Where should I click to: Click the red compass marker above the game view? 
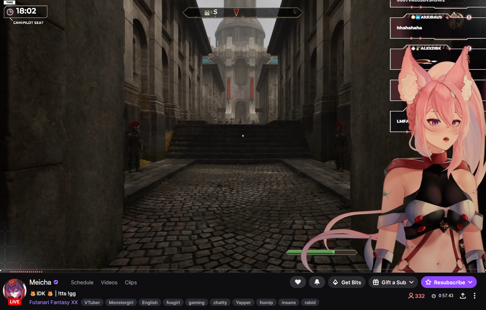(236, 12)
